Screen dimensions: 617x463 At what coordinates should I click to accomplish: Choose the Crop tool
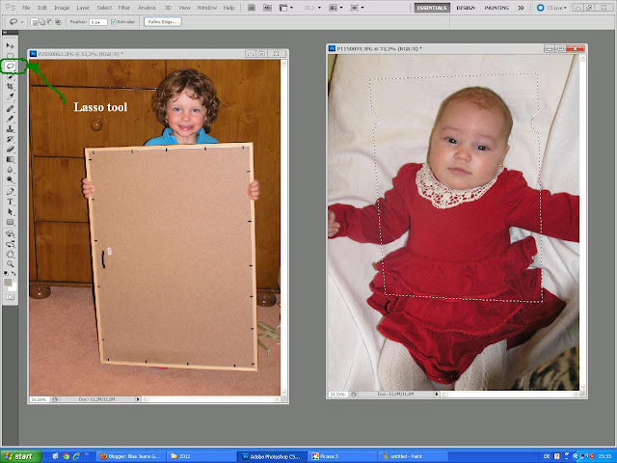click(11, 87)
